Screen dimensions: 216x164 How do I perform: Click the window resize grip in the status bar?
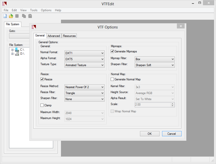[x=212, y=160]
